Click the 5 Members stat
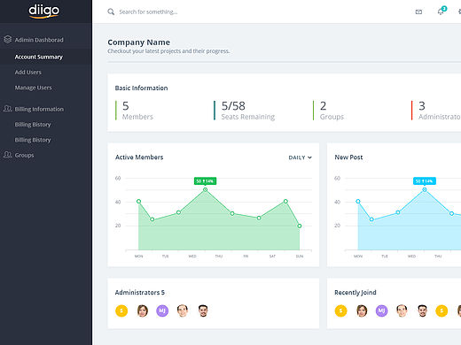Screen dimensions: 461x345 point(134,111)
